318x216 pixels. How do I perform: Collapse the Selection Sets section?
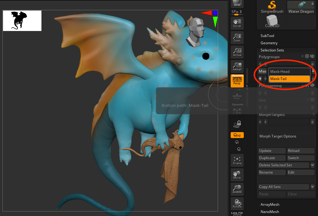(272, 50)
